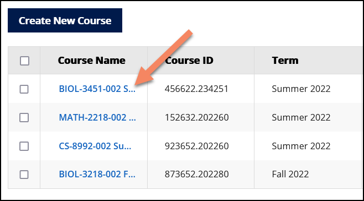Open the BIOL-3218-002 course link
Viewport: 364px width, 201px height.
pos(97,174)
